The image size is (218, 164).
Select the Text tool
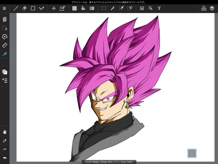(x=159, y=8)
